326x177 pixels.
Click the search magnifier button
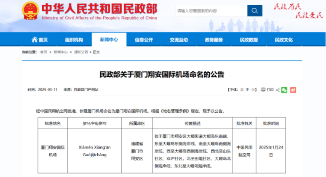(254, 11)
